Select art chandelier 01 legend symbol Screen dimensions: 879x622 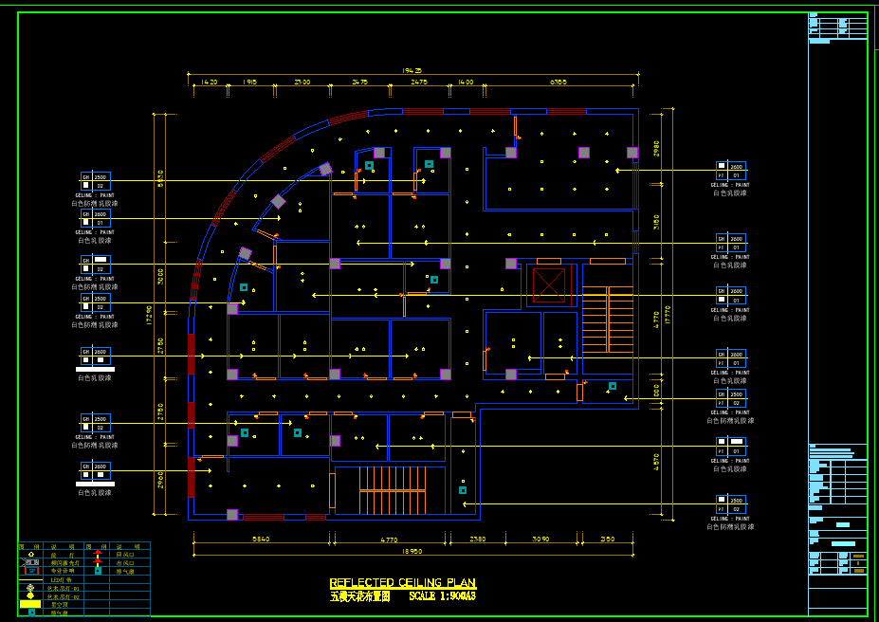[x=30, y=588]
